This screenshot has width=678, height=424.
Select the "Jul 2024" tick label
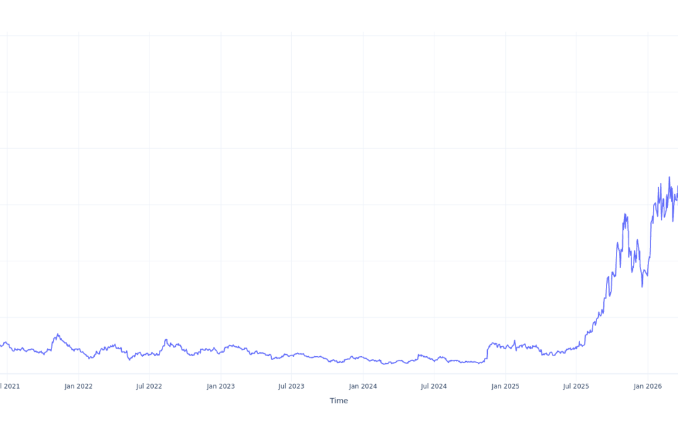point(434,386)
